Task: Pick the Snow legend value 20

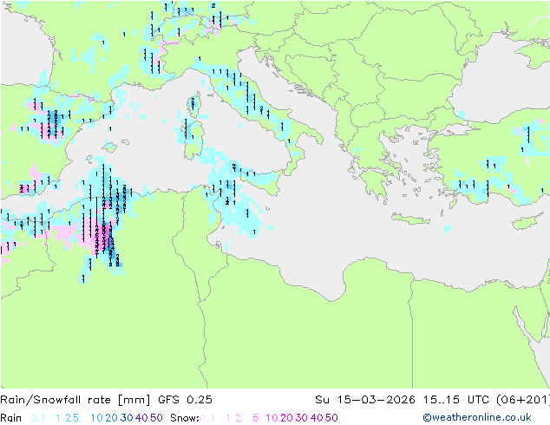Action: 286,418
